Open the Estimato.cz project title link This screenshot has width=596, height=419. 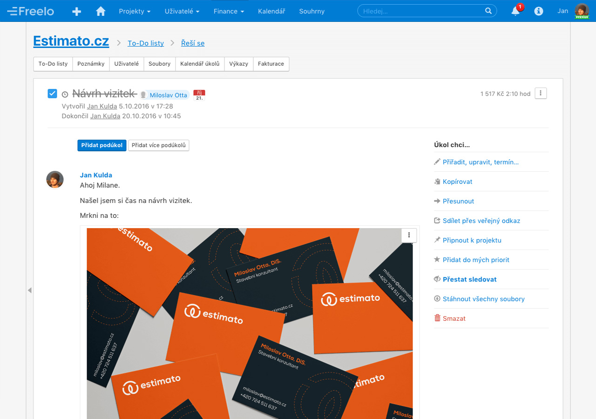[x=71, y=41]
